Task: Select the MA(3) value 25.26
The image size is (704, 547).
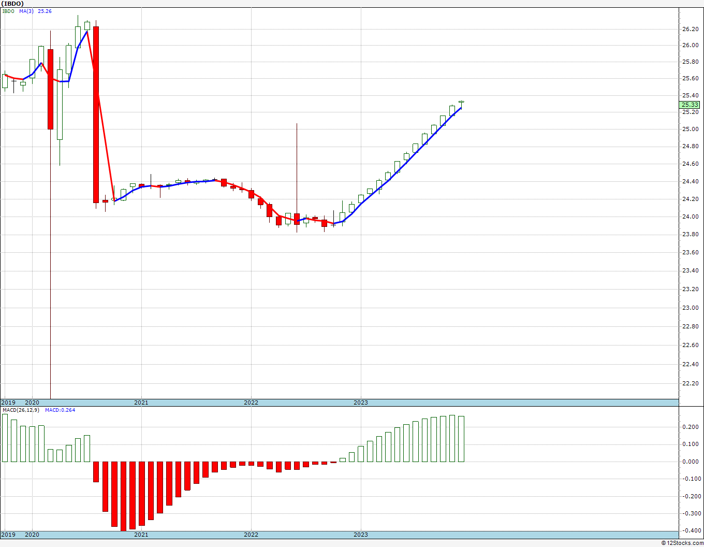Action: 45,11
